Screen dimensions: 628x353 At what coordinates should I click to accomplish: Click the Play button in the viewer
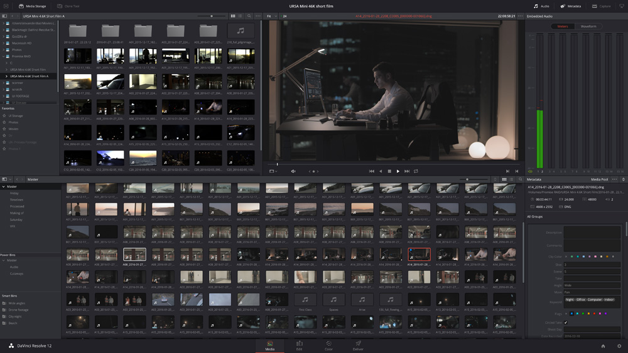point(398,171)
